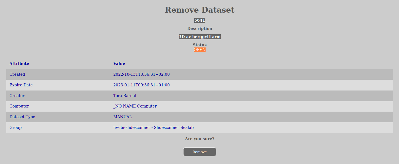This screenshot has height=164, width=399.
Task: Select description '3D av berggylttarm'
Action: tap(199, 37)
